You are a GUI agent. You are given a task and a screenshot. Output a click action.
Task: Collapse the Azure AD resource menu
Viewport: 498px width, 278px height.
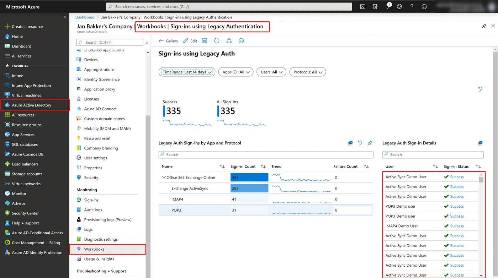tap(147, 43)
